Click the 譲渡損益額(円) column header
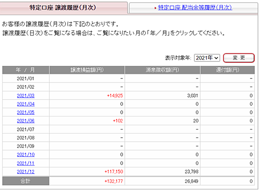The image size is (263, 191). (x=87, y=70)
